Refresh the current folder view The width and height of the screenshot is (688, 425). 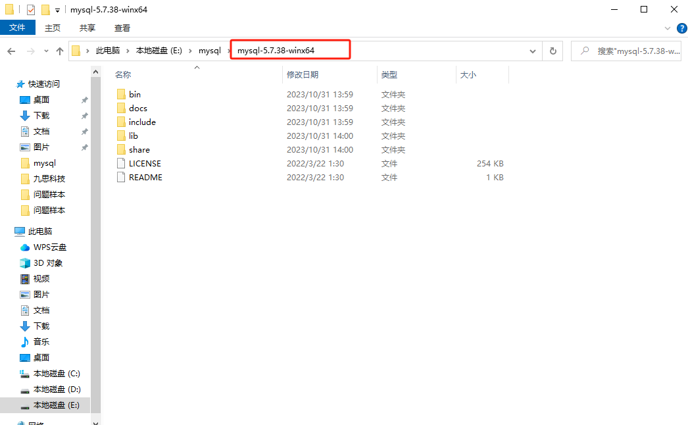point(553,51)
